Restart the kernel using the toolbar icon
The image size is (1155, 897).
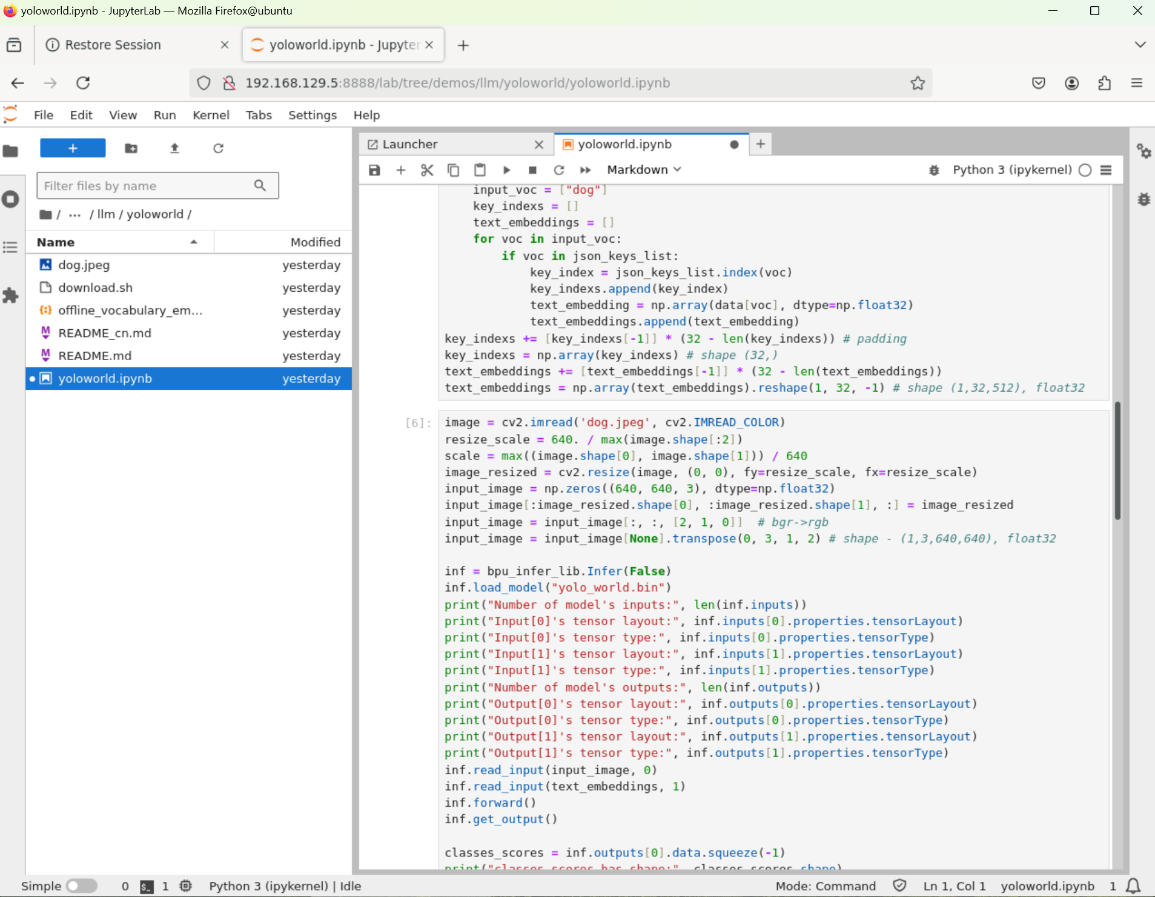(x=558, y=170)
